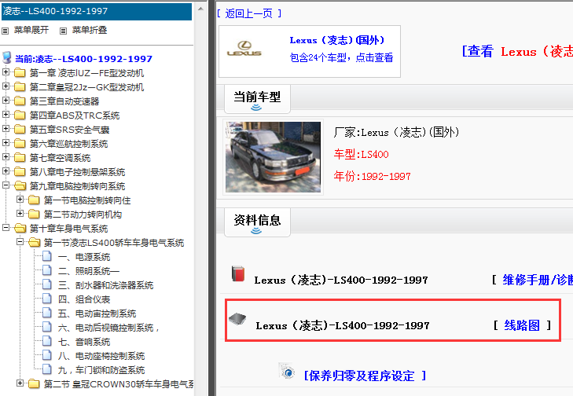573x396 pixels.
Task: Select the 当前车型 tab
Action: tap(257, 99)
